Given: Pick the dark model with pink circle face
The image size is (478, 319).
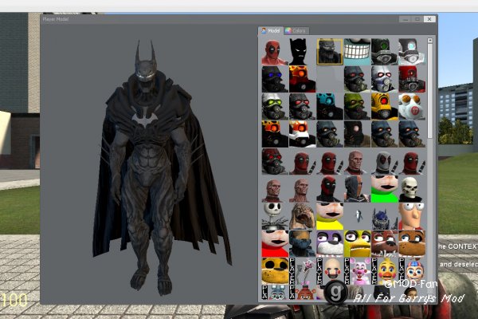Looking at the screenshot, I should (357, 134).
